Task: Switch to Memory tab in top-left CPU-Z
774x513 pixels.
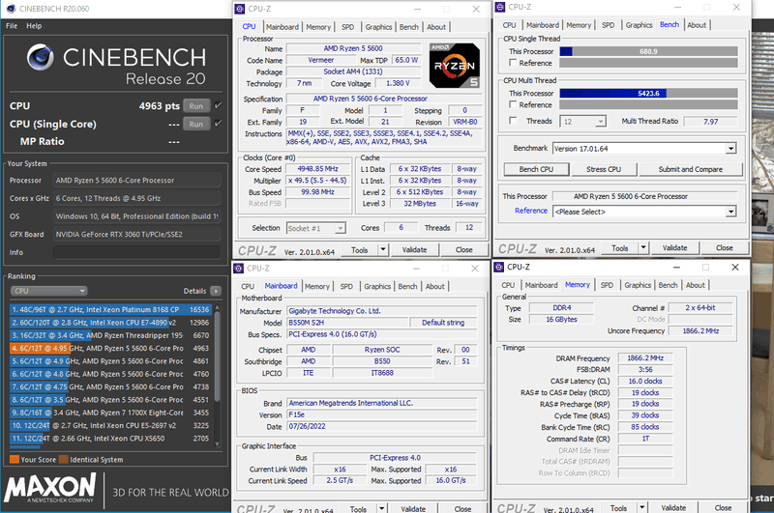Action: click(318, 27)
